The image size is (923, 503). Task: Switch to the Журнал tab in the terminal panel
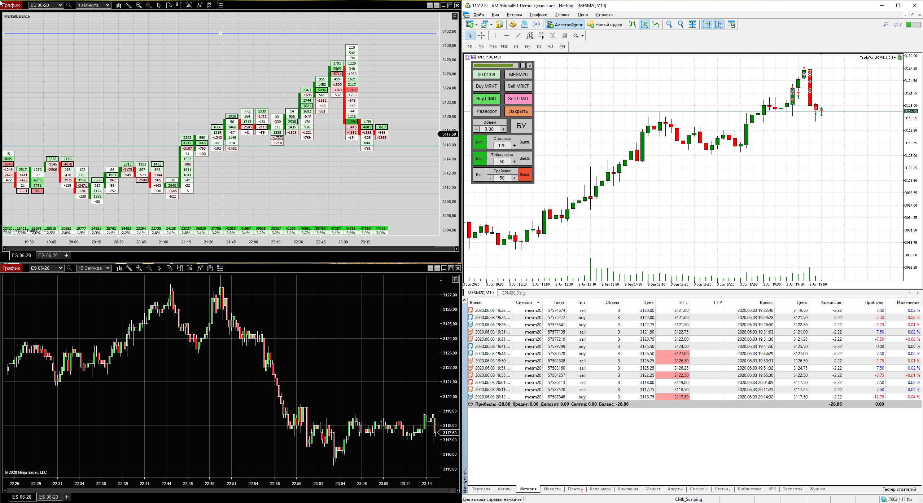[817, 489]
